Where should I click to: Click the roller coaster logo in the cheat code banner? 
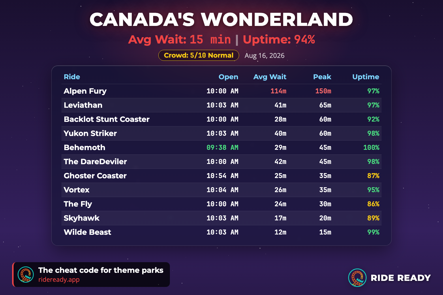[26, 275]
